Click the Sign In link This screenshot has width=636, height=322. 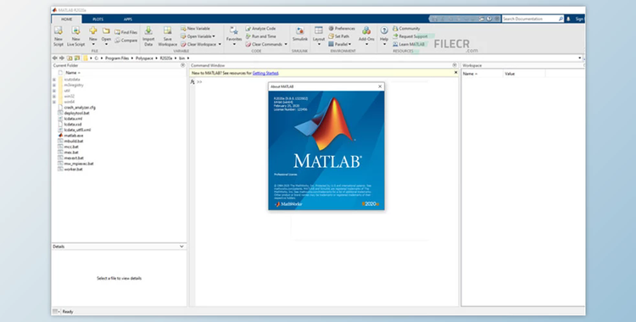click(x=580, y=19)
